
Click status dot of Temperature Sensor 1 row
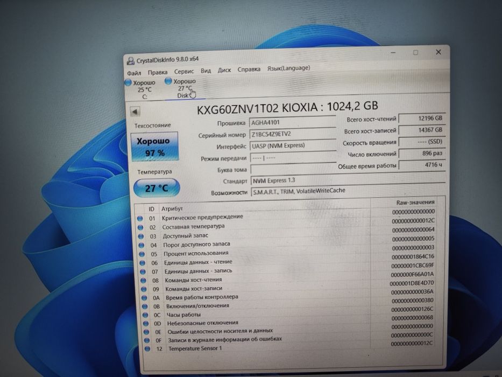click(x=147, y=349)
